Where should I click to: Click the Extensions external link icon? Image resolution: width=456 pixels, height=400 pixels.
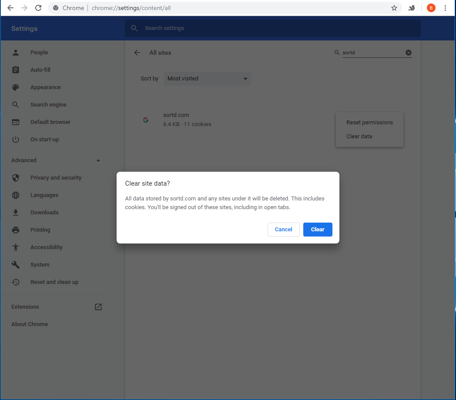click(98, 307)
